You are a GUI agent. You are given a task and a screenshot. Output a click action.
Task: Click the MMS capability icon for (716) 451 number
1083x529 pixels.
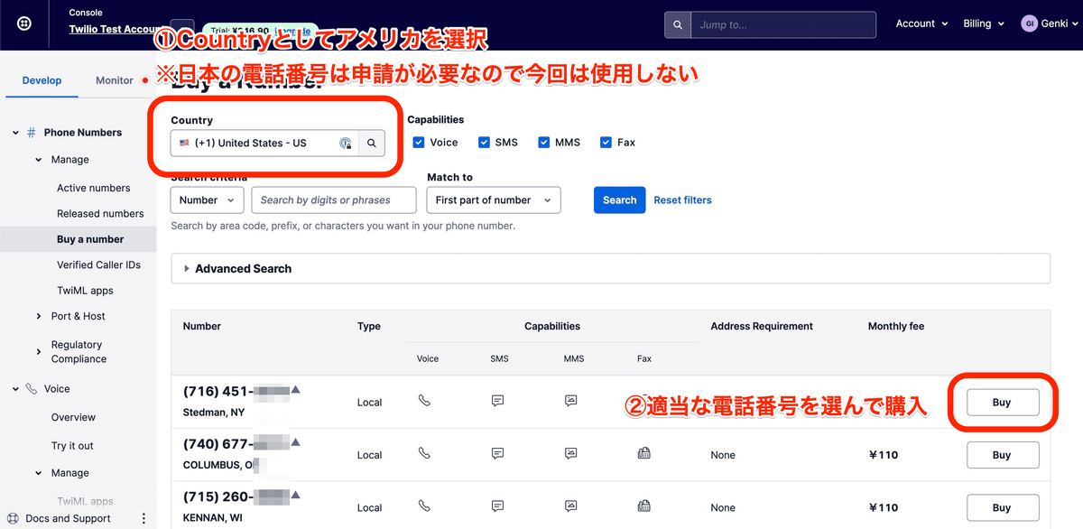pos(570,400)
